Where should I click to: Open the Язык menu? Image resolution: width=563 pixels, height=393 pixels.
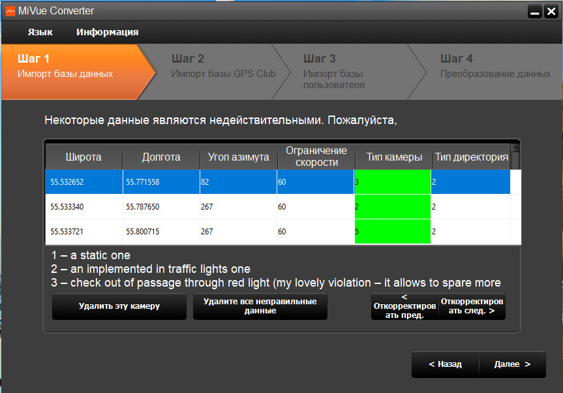pos(40,32)
